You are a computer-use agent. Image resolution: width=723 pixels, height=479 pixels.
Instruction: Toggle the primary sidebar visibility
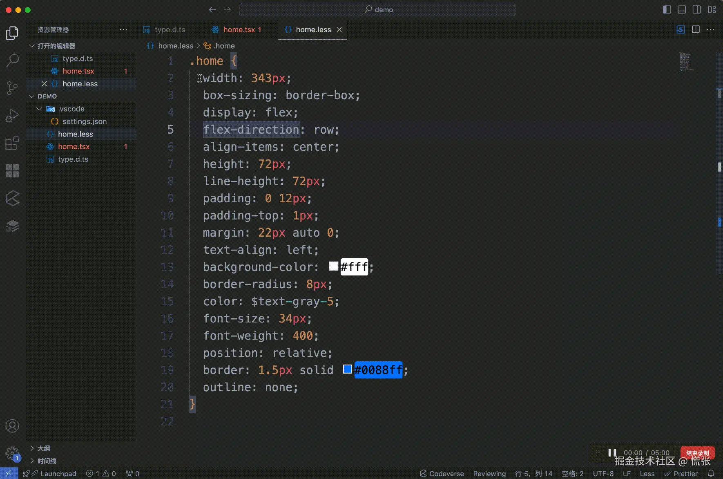[x=667, y=9]
